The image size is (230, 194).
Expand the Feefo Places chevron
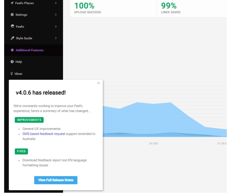point(56,3)
